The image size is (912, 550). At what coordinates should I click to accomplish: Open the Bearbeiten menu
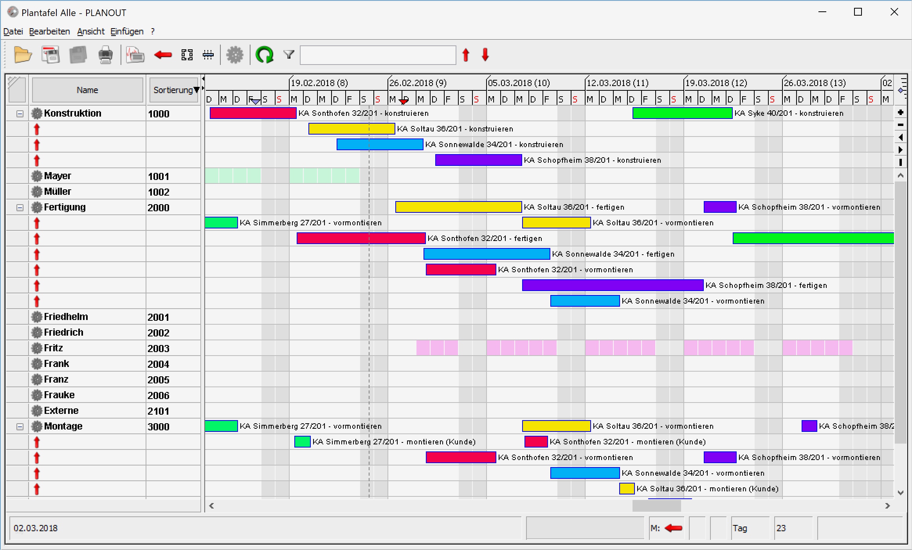click(49, 31)
